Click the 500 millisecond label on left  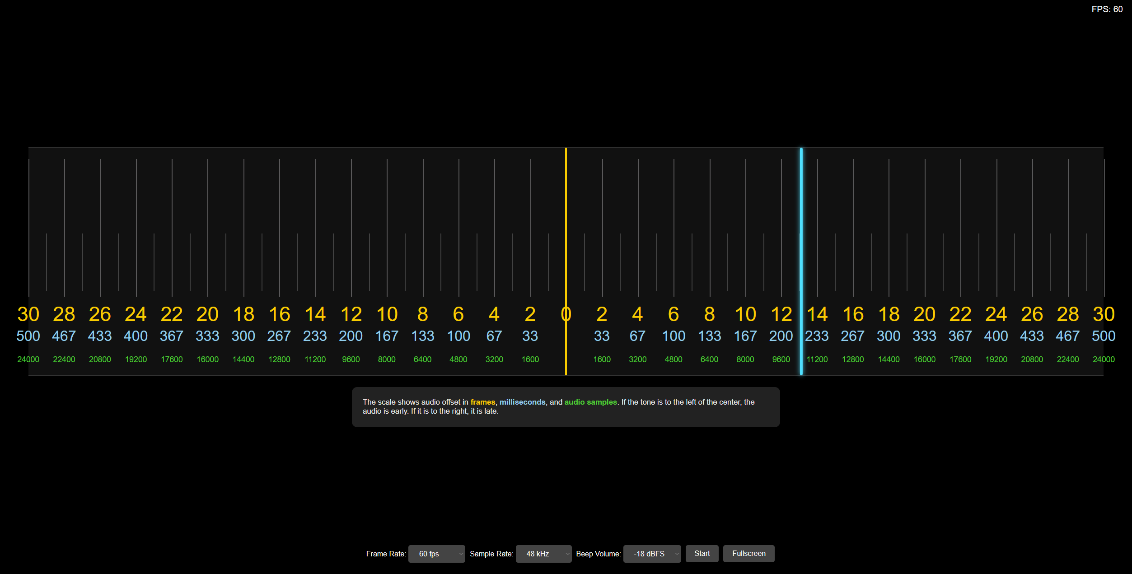click(x=28, y=336)
